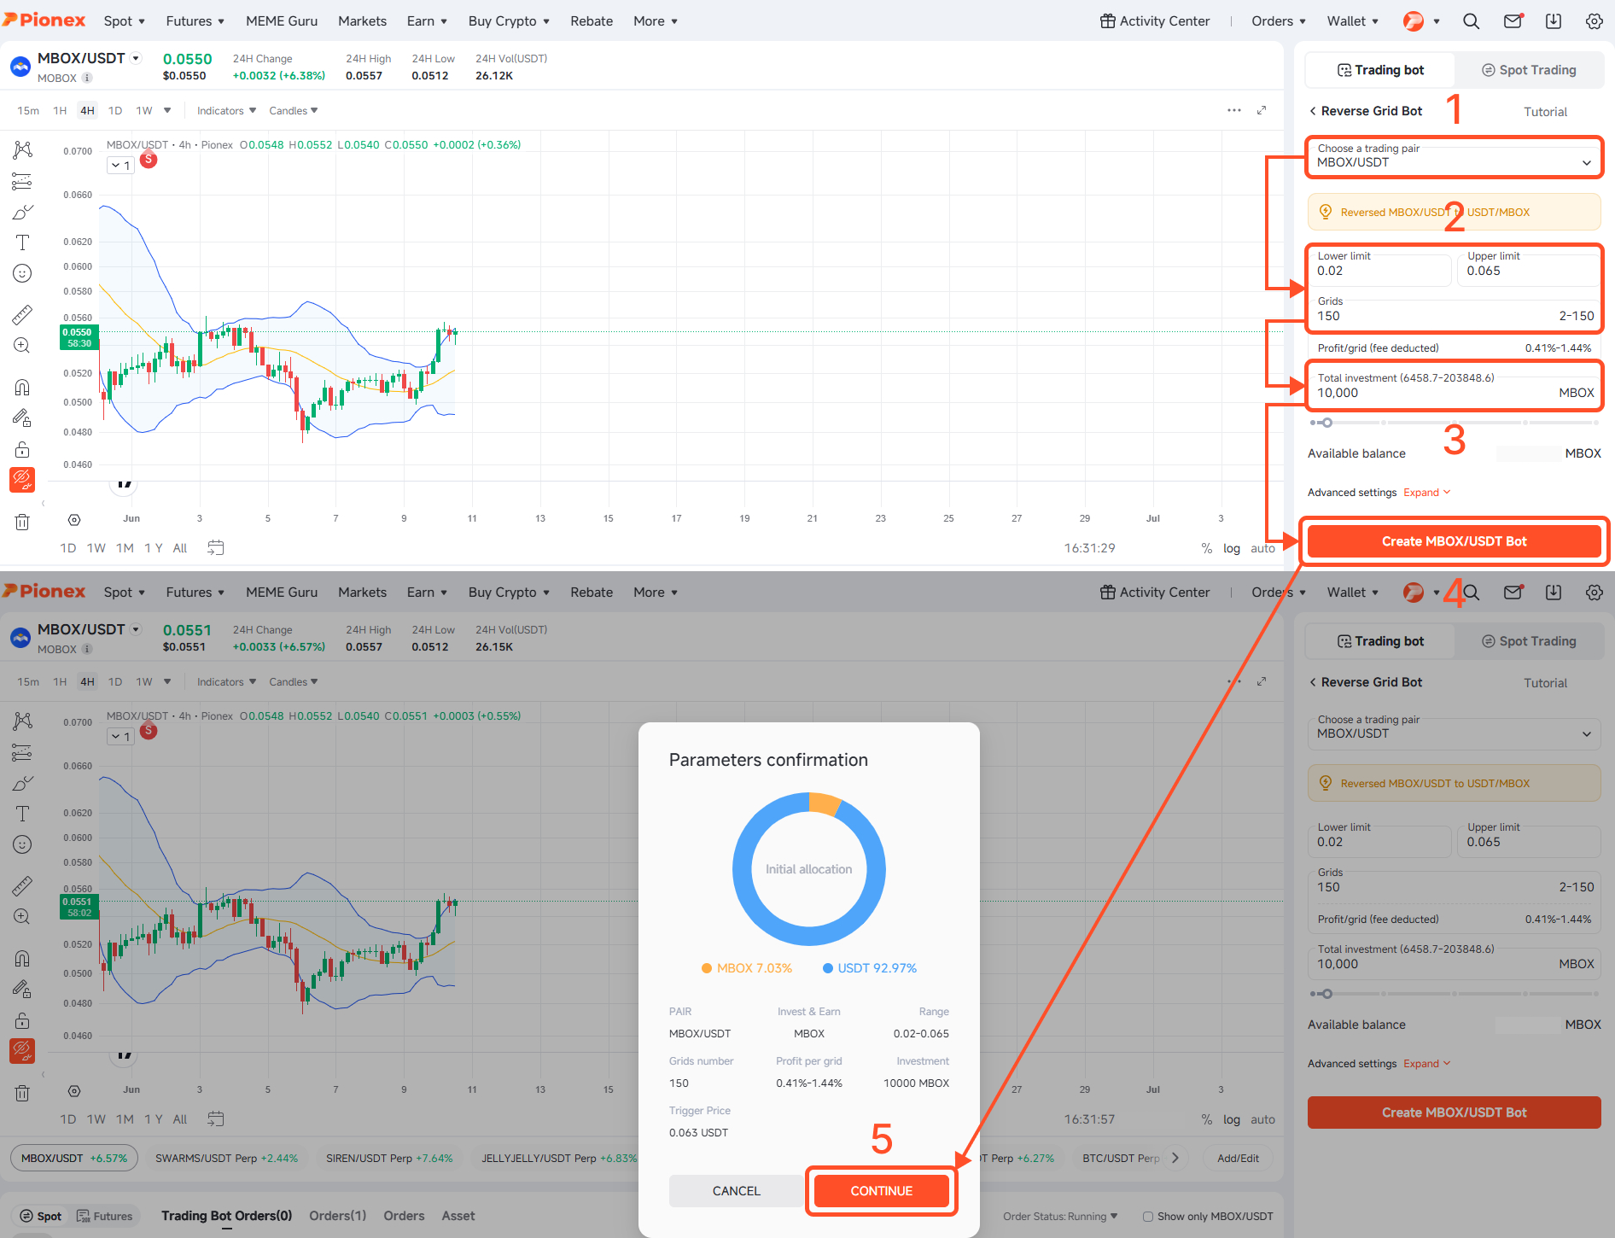Screen dimensions: 1615x1238
Task: Select the ruler measure tool in the top chart toolbar
Action: (x=22, y=314)
